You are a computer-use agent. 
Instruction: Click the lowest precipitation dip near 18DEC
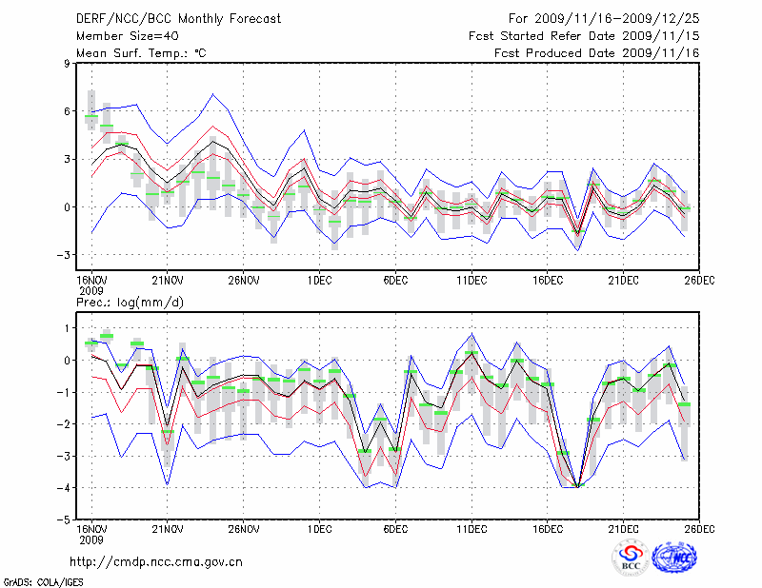(x=577, y=486)
